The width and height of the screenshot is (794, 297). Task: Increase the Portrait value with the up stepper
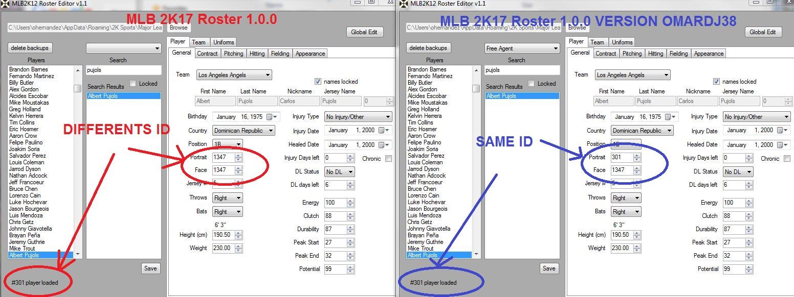239,155
